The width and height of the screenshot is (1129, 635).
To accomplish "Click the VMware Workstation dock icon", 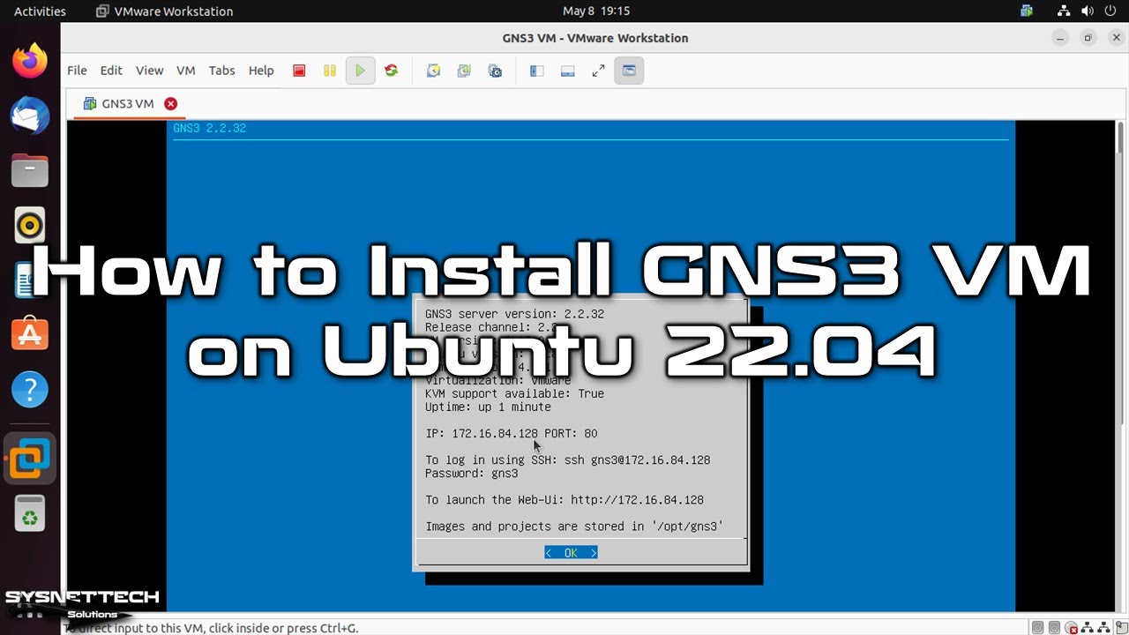I will [30, 458].
